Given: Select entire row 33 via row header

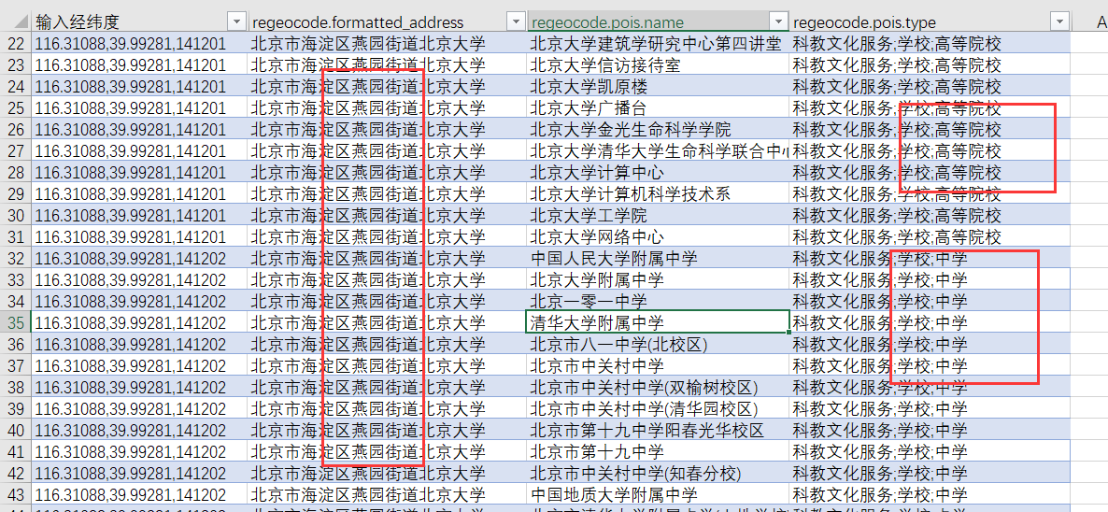Looking at the screenshot, I should pos(16,279).
